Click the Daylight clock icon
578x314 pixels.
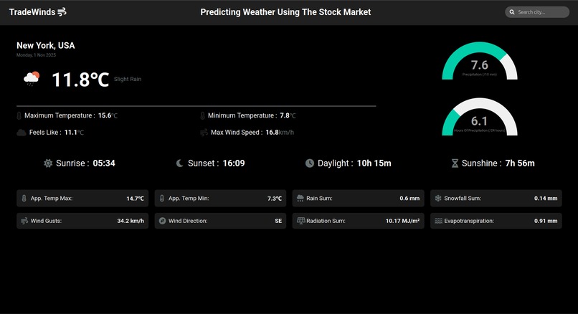(x=310, y=163)
